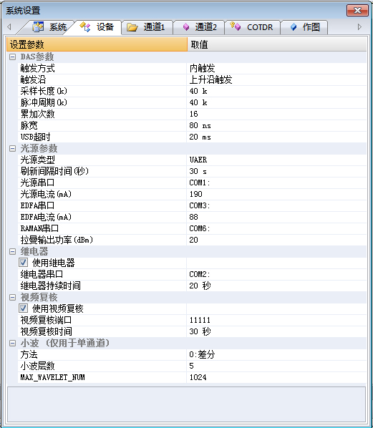This screenshot has height=428, width=373.
Task: Toggle the 使用继电器 checkbox
Action: point(24,263)
